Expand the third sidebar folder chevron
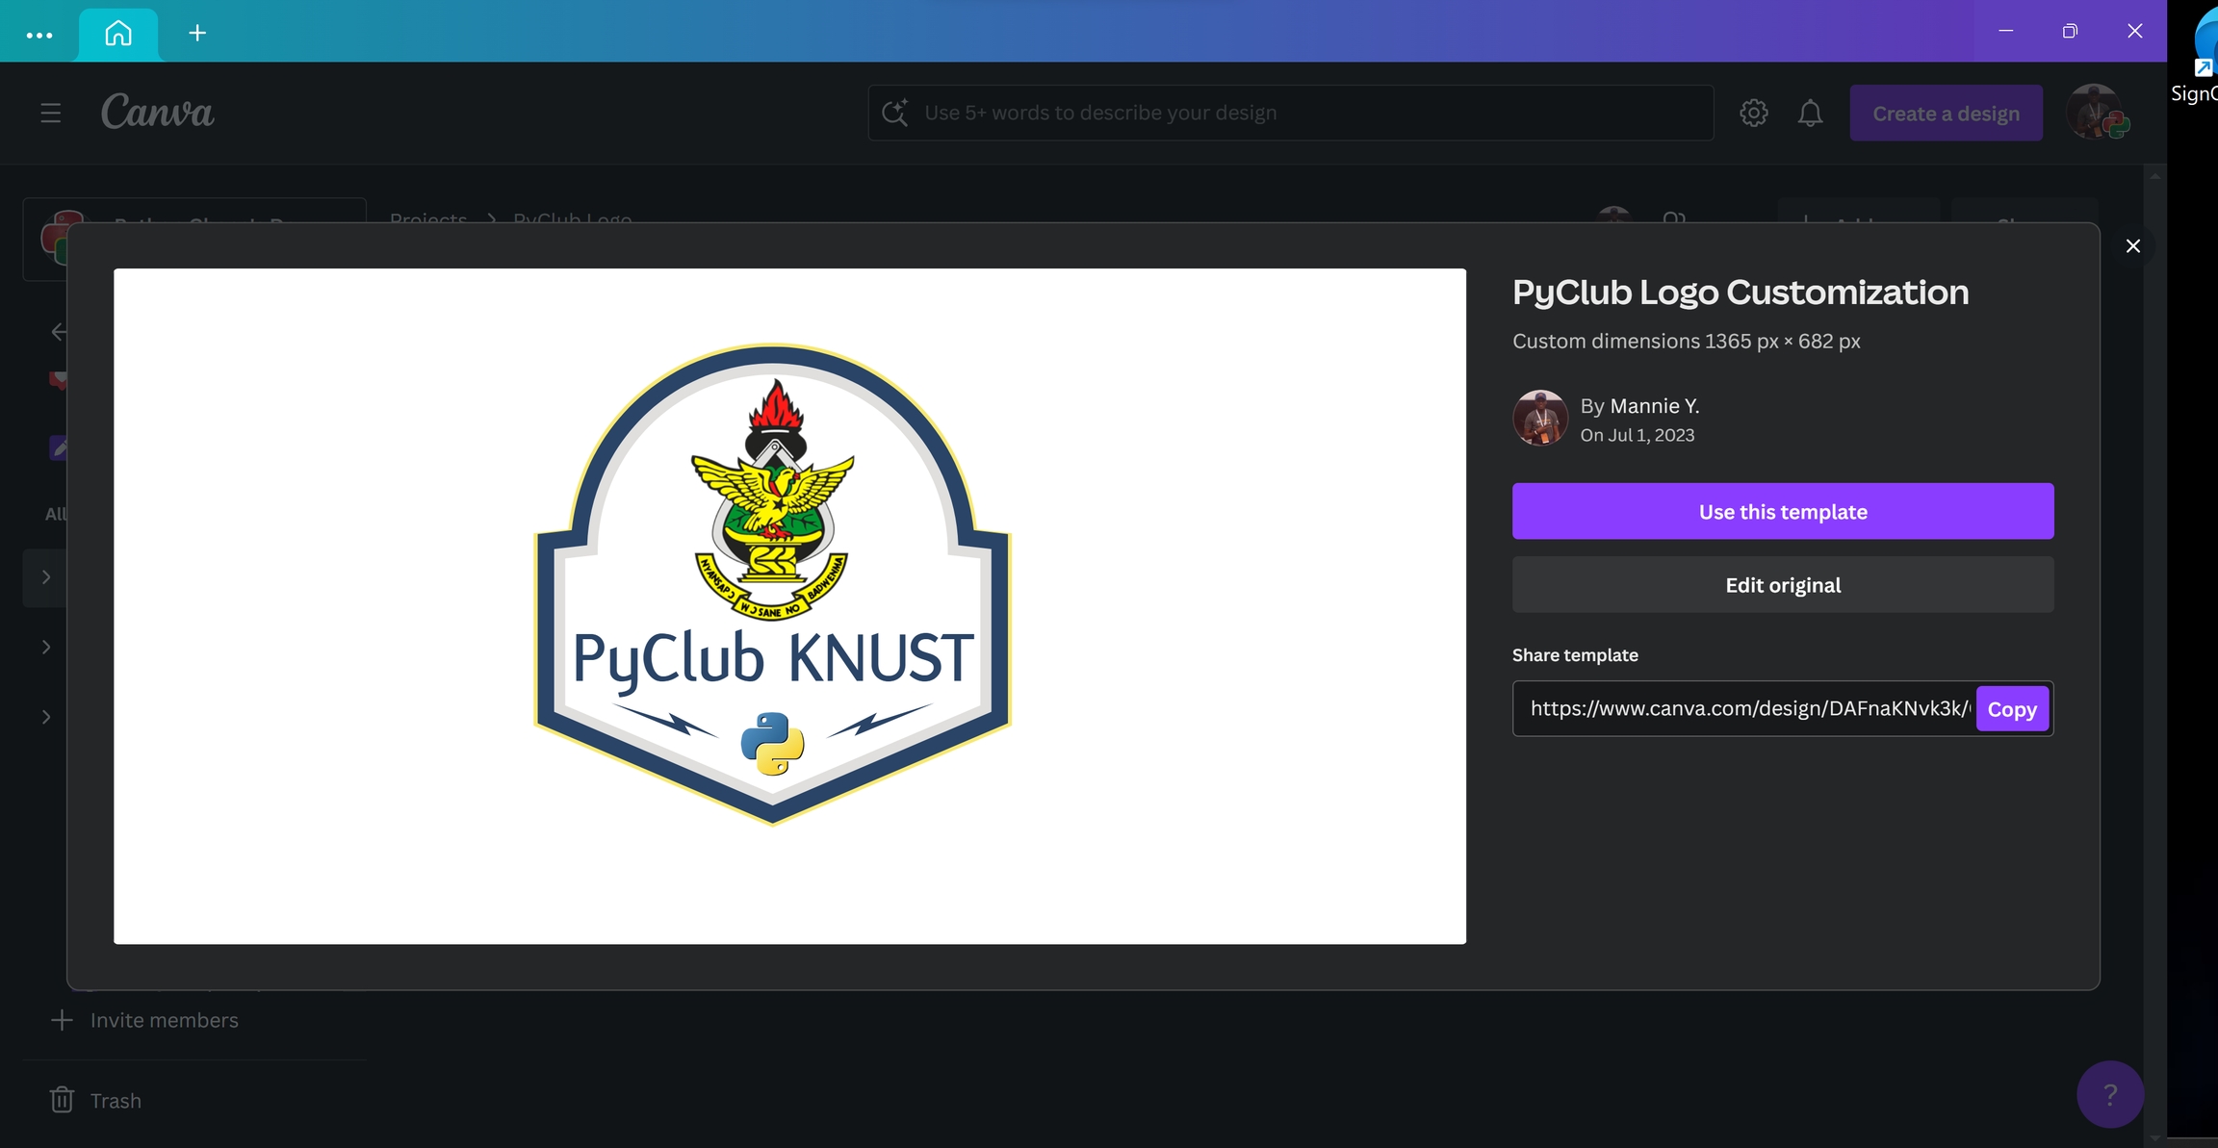Image resolution: width=2218 pixels, height=1148 pixels. click(x=46, y=717)
